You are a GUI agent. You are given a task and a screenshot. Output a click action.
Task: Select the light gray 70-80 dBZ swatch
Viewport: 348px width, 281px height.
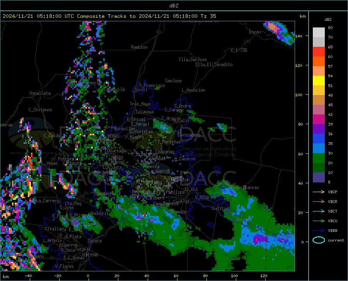(x=319, y=32)
